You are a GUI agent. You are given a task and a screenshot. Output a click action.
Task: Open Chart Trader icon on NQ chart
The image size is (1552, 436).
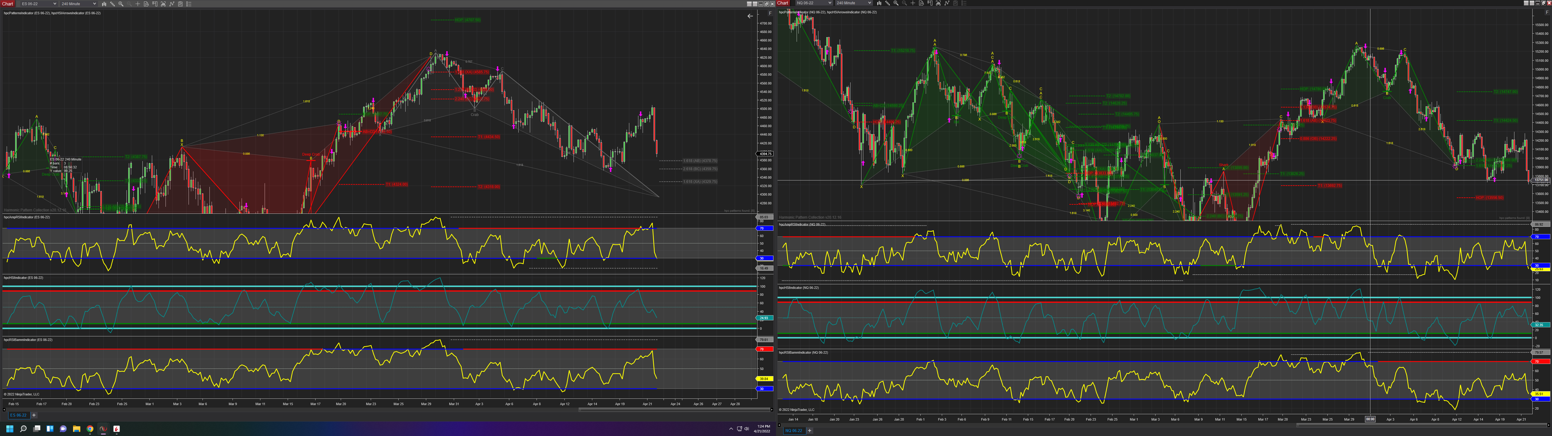point(930,3)
